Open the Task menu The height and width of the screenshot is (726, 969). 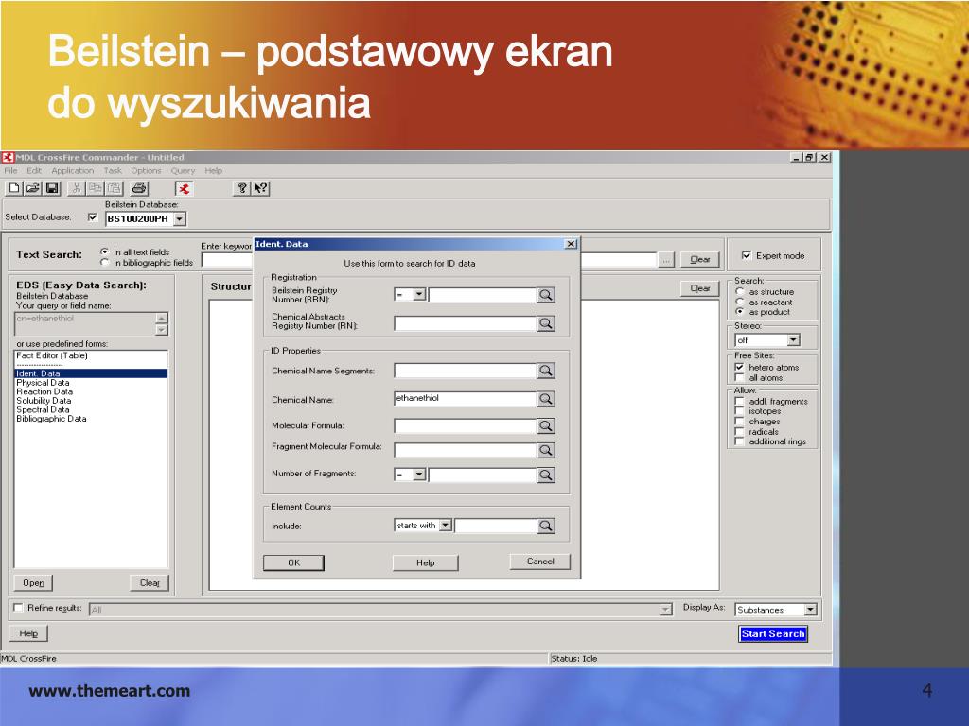pyautogui.click(x=113, y=170)
